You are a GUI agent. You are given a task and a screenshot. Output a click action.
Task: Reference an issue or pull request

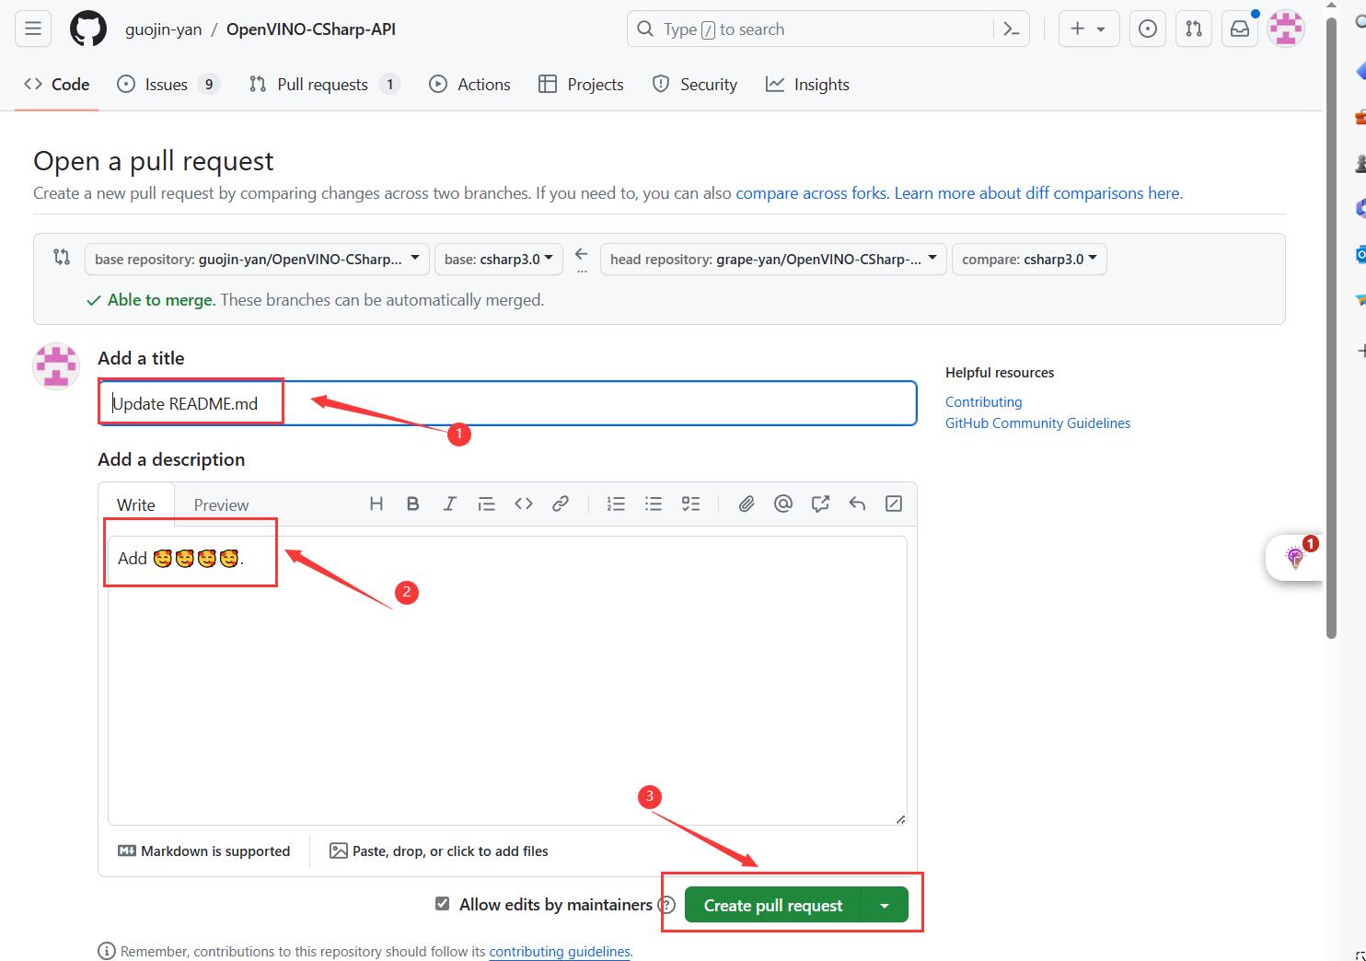click(820, 504)
